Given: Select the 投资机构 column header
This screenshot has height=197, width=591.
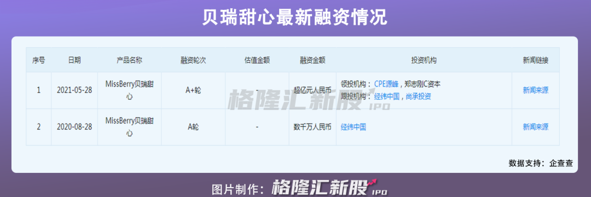Looking at the screenshot, I should click(x=424, y=60).
